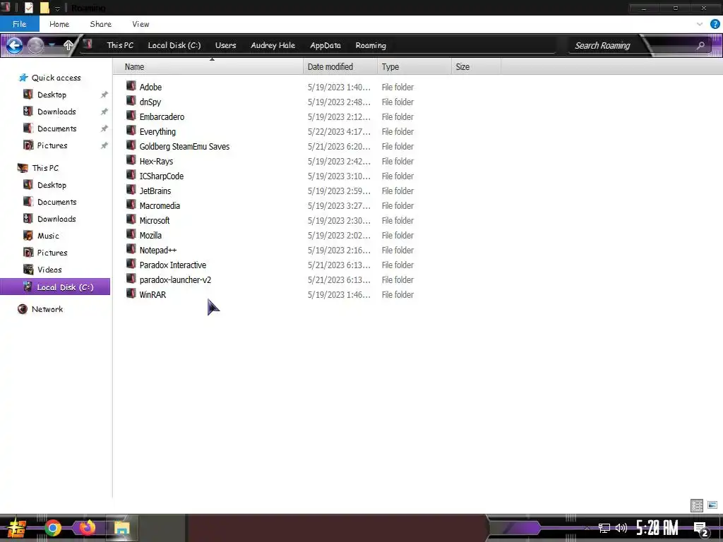Select the Goldberg SteamEmu Saves folder icon
This screenshot has width=723, height=542.
(131, 145)
